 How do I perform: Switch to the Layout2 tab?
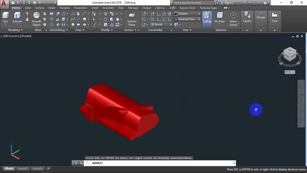(x=37, y=169)
